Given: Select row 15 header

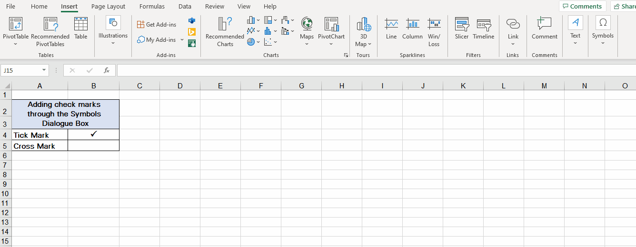Looking at the screenshot, I should click(x=6, y=241).
